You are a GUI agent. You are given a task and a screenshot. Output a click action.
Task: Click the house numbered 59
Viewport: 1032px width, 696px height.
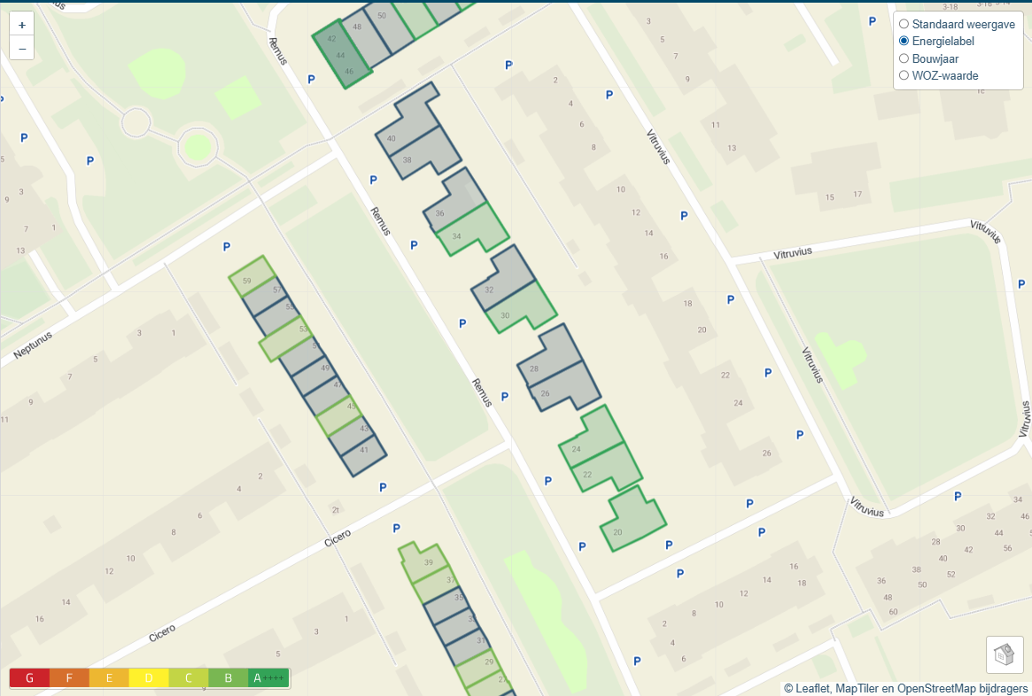coord(253,276)
